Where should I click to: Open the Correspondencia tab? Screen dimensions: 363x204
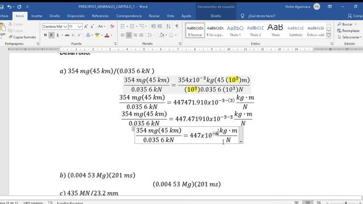point(129,16)
